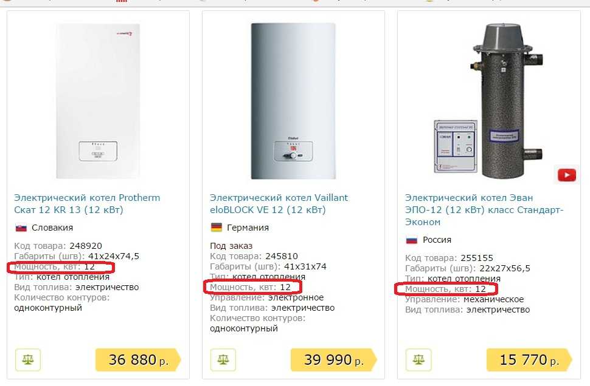Image resolution: width=590 pixels, height=386 pixels.
Task: Click the Россия country label
Action: (x=437, y=240)
